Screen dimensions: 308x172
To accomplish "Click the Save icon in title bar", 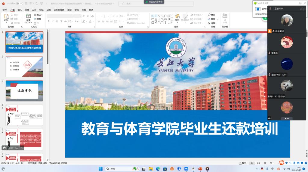I will [26, 3].
